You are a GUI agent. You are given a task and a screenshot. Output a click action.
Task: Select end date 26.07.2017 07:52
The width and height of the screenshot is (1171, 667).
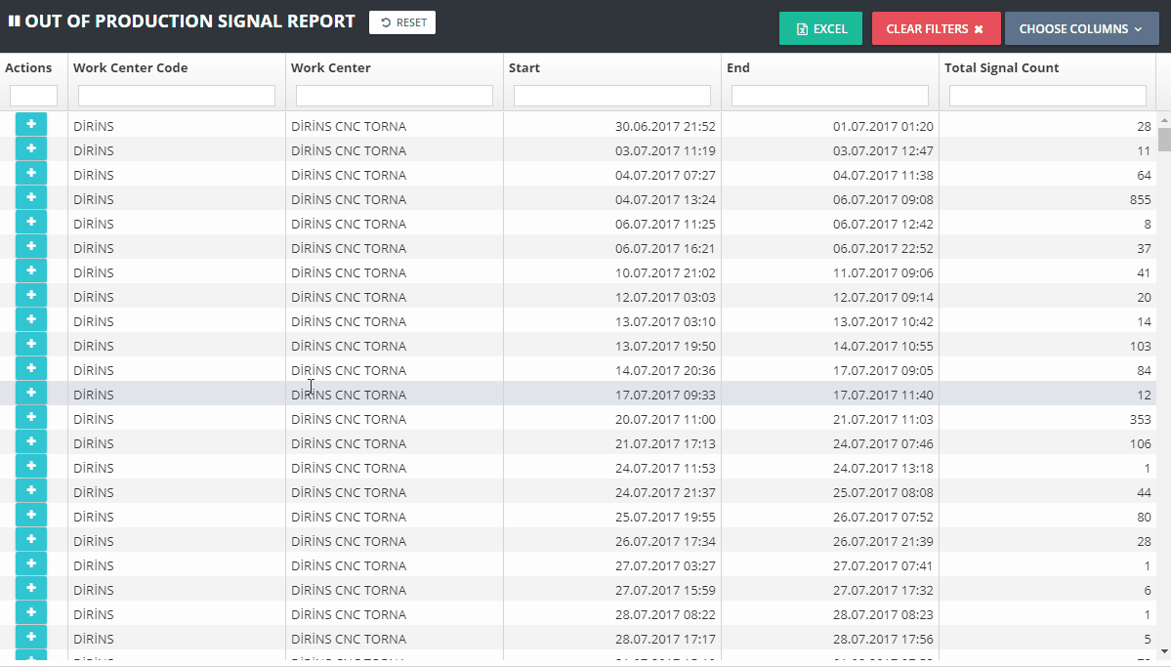click(x=883, y=517)
